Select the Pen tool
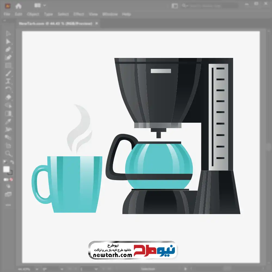Image resolution: width=272 pixels, height=272 pixels. click(x=8, y=50)
